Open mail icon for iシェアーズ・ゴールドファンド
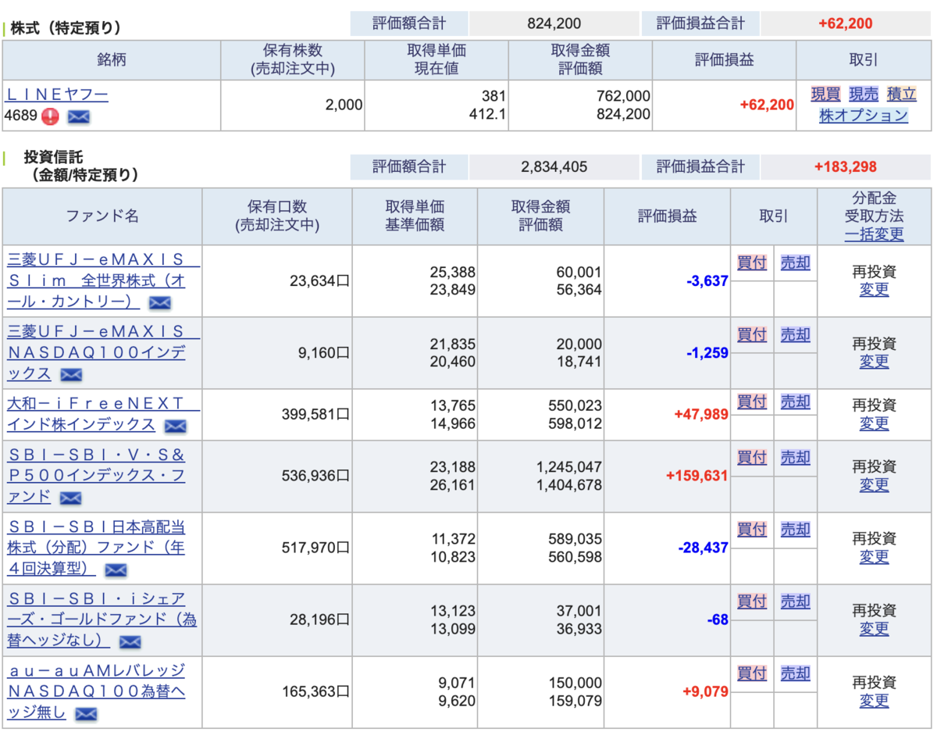937x732 pixels. pyautogui.click(x=130, y=641)
